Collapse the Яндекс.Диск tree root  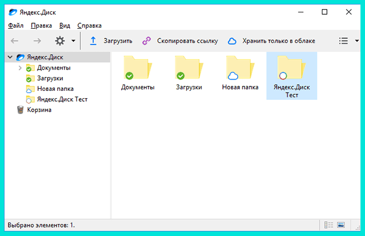[10, 57]
